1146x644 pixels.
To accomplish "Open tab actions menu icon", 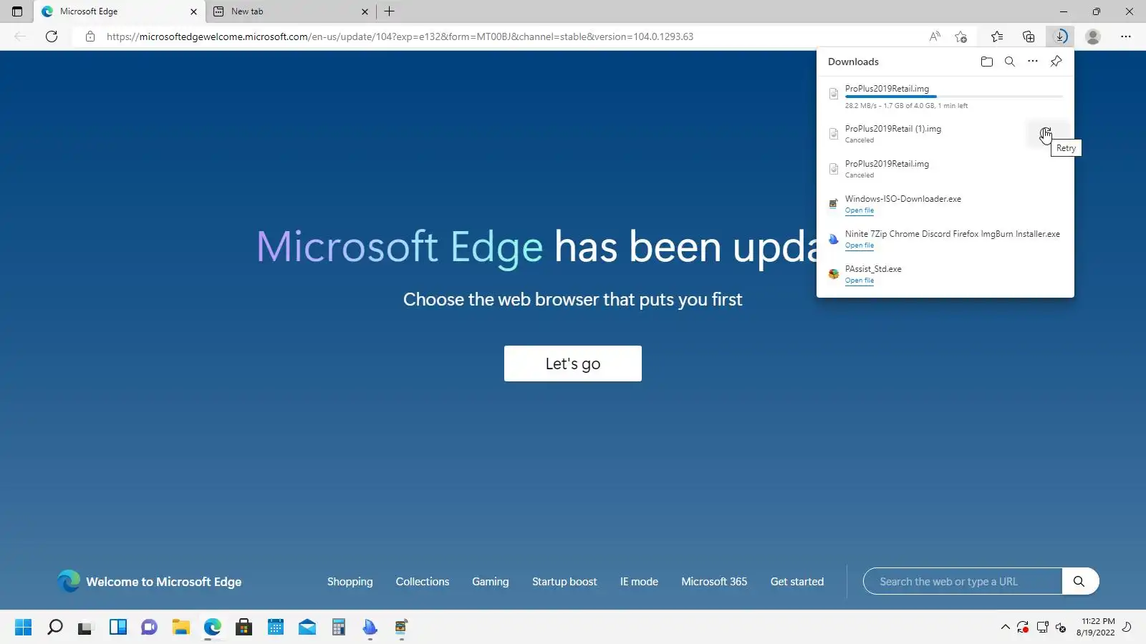I will pyautogui.click(x=17, y=11).
